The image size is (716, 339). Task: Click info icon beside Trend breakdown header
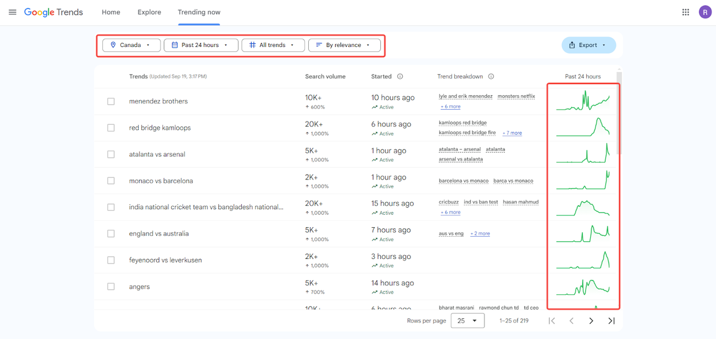[x=491, y=77]
